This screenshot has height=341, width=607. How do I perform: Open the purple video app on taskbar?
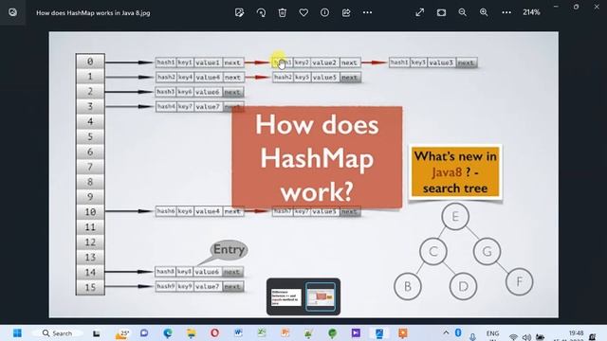click(356, 332)
